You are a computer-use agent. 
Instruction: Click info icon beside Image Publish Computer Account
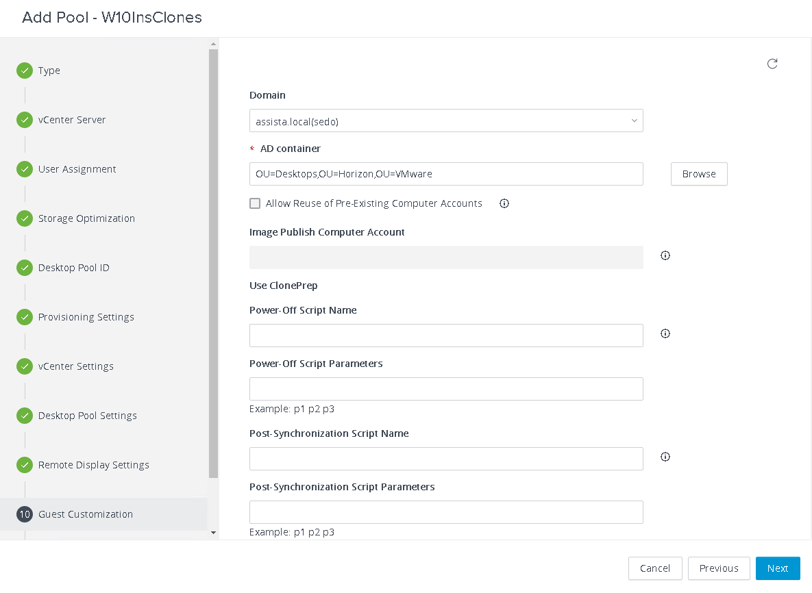coord(665,255)
